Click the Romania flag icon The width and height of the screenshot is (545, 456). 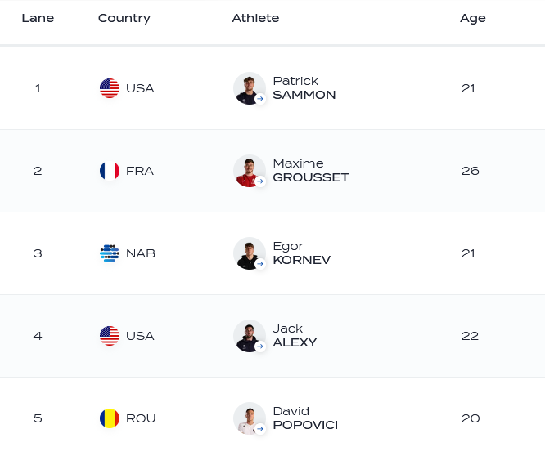[110, 418]
